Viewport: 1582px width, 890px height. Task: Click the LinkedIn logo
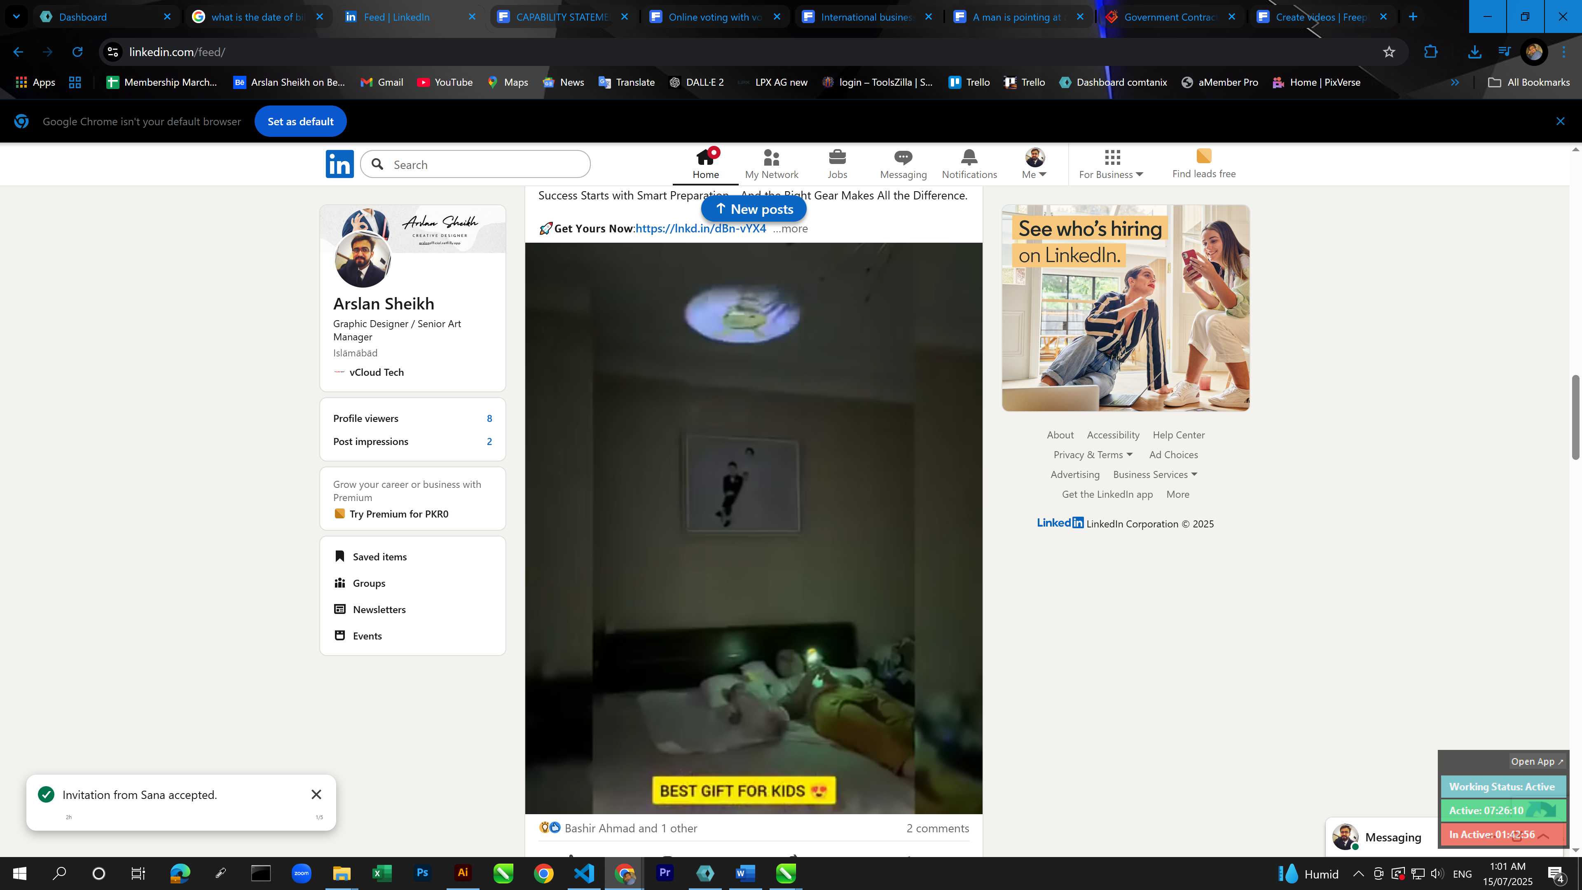tap(339, 164)
